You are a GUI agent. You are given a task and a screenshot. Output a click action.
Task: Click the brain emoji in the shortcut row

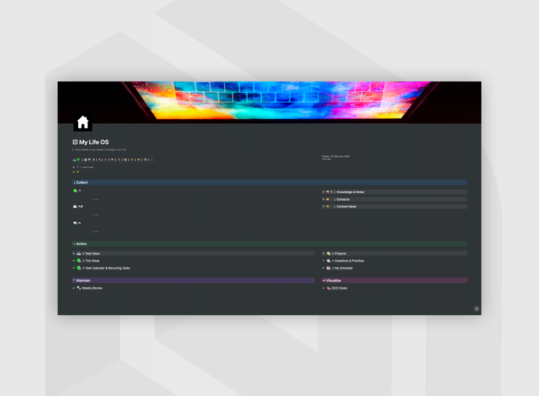112,160
